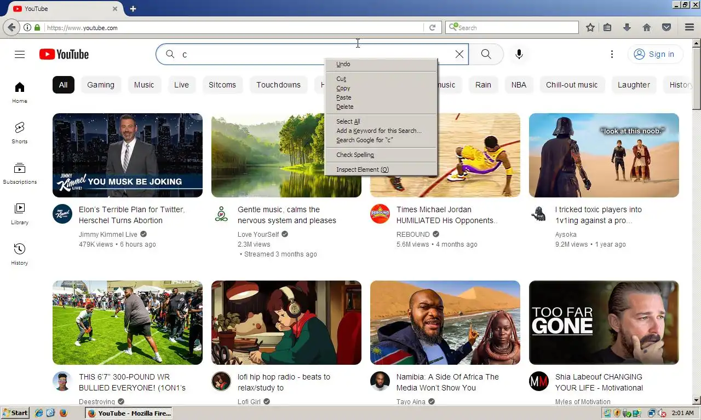Click the YouTube logo
This screenshot has width=701, height=420.
(x=64, y=54)
